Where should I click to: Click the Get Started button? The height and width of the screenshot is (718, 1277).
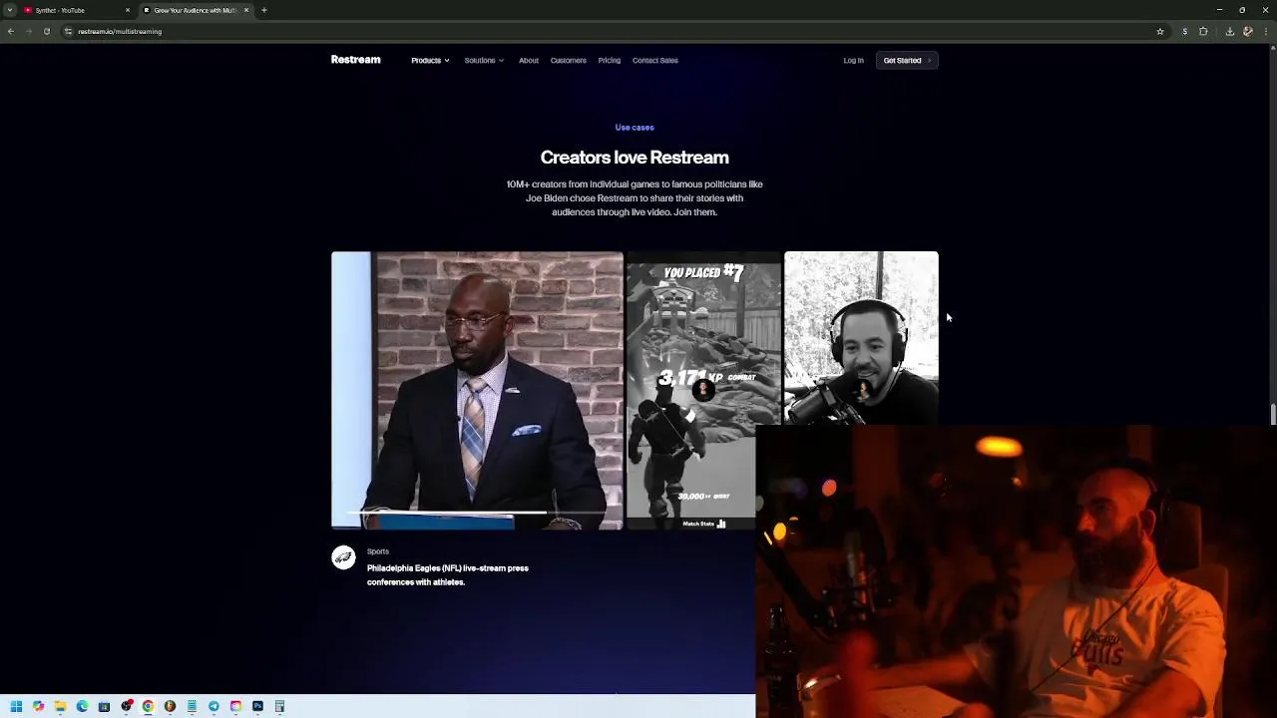click(x=907, y=60)
